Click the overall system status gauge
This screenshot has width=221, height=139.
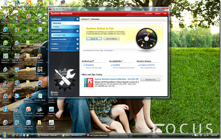click(x=147, y=39)
